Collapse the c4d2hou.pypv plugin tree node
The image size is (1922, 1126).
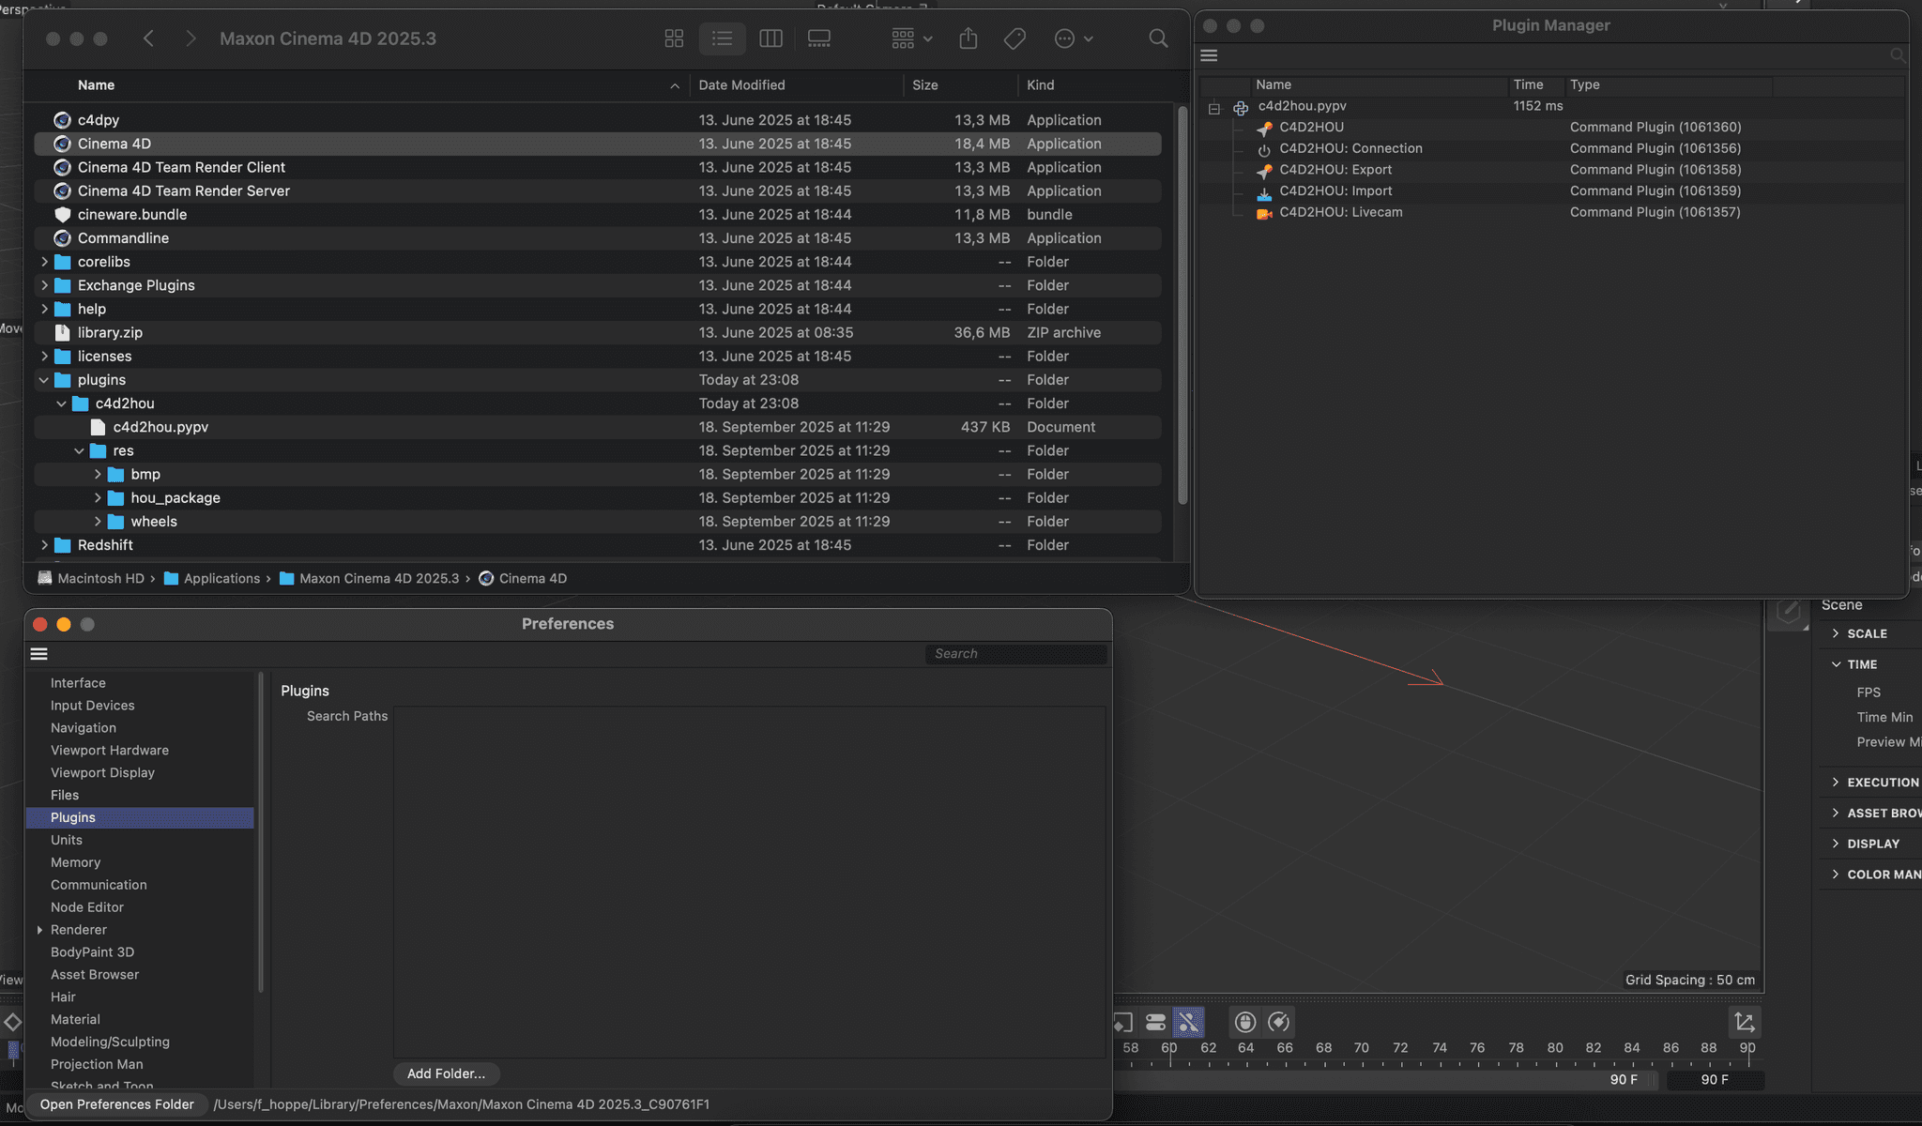[1214, 109]
